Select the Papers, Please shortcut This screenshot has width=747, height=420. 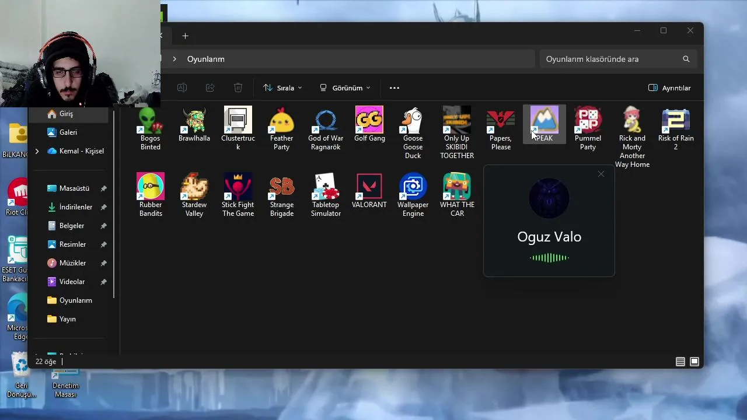(x=501, y=129)
